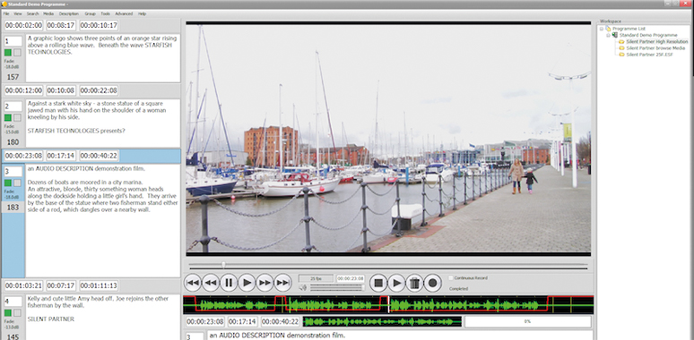694x340 pixels.
Task: Select Silent Partner High Resolution in Workspace
Action: click(x=657, y=41)
